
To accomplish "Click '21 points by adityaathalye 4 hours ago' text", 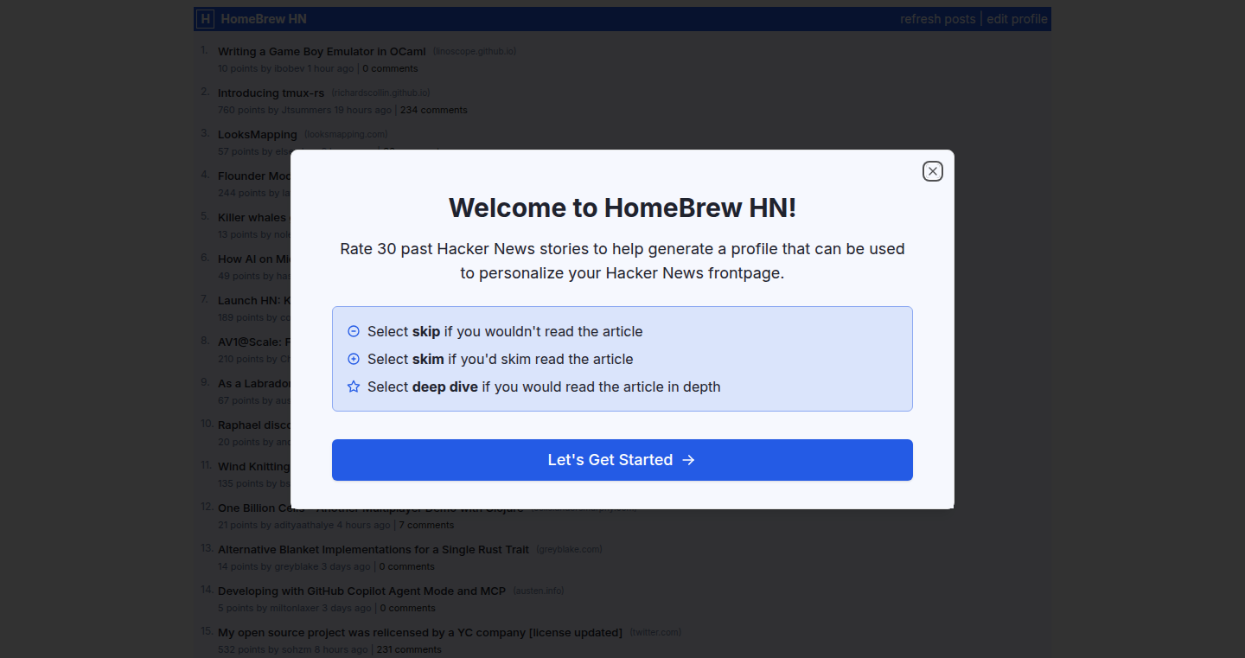I will [303, 525].
